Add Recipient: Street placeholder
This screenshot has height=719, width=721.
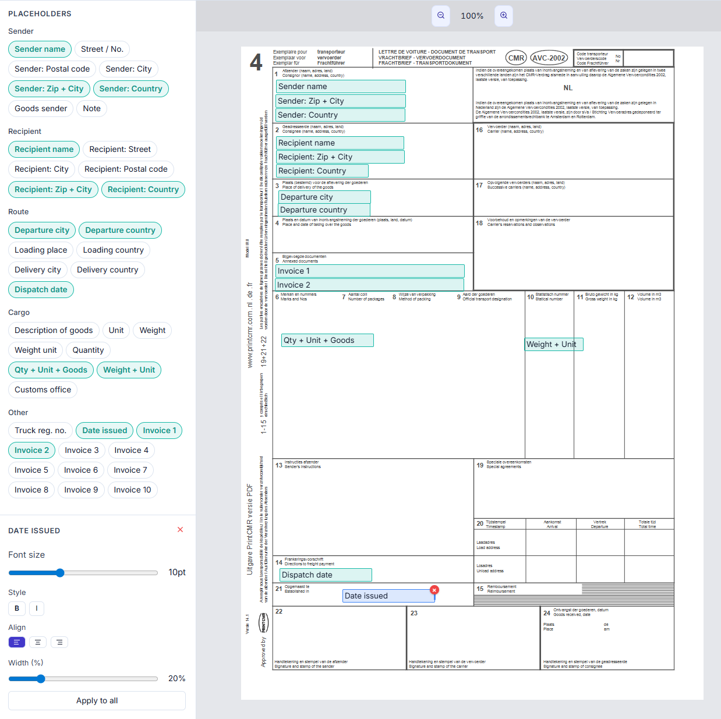tap(120, 149)
